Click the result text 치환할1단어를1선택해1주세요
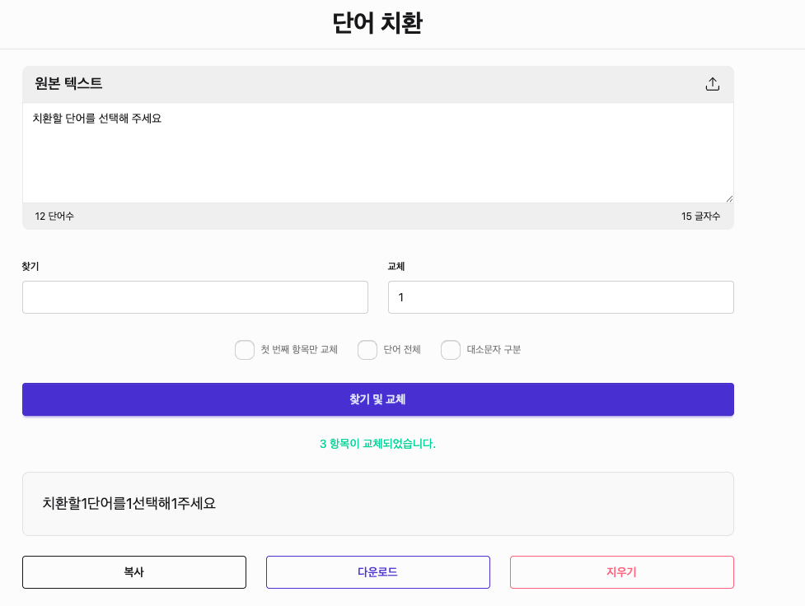 (129, 503)
